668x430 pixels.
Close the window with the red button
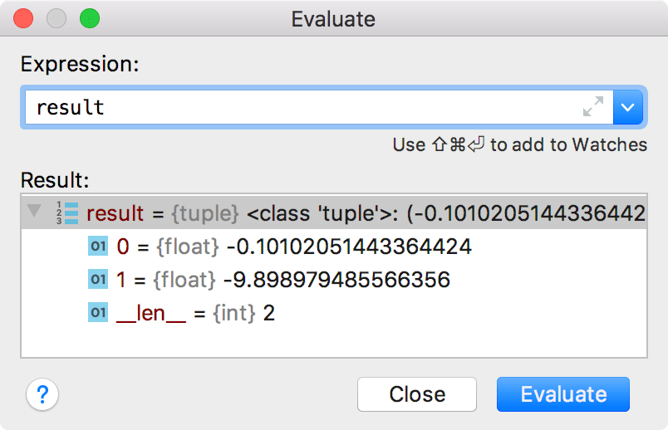point(23,19)
